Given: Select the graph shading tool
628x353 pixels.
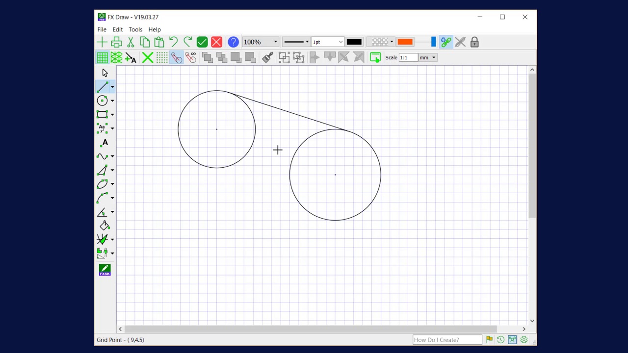Looking at the screenshot, I should pos(102,239).
